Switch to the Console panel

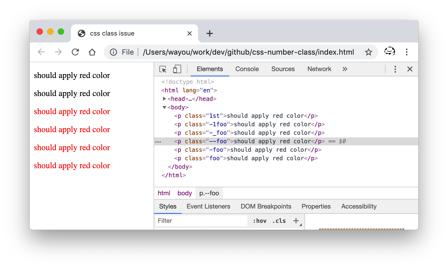(x=247, y=69)
